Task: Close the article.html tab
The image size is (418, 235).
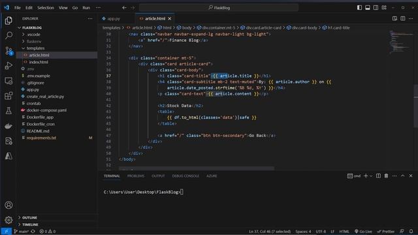Action: tap(170, 19)
